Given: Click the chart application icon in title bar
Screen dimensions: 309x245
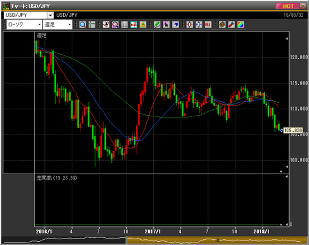Looking at the screenshot, I should 6,6.
